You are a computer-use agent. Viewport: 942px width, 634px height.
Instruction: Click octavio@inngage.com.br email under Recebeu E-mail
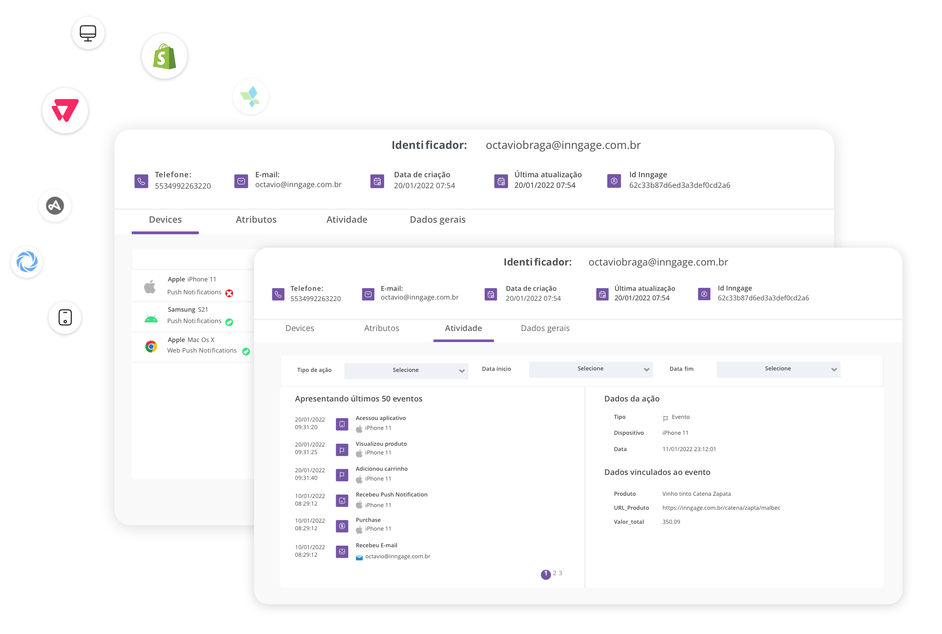click(x=397, y=556)
